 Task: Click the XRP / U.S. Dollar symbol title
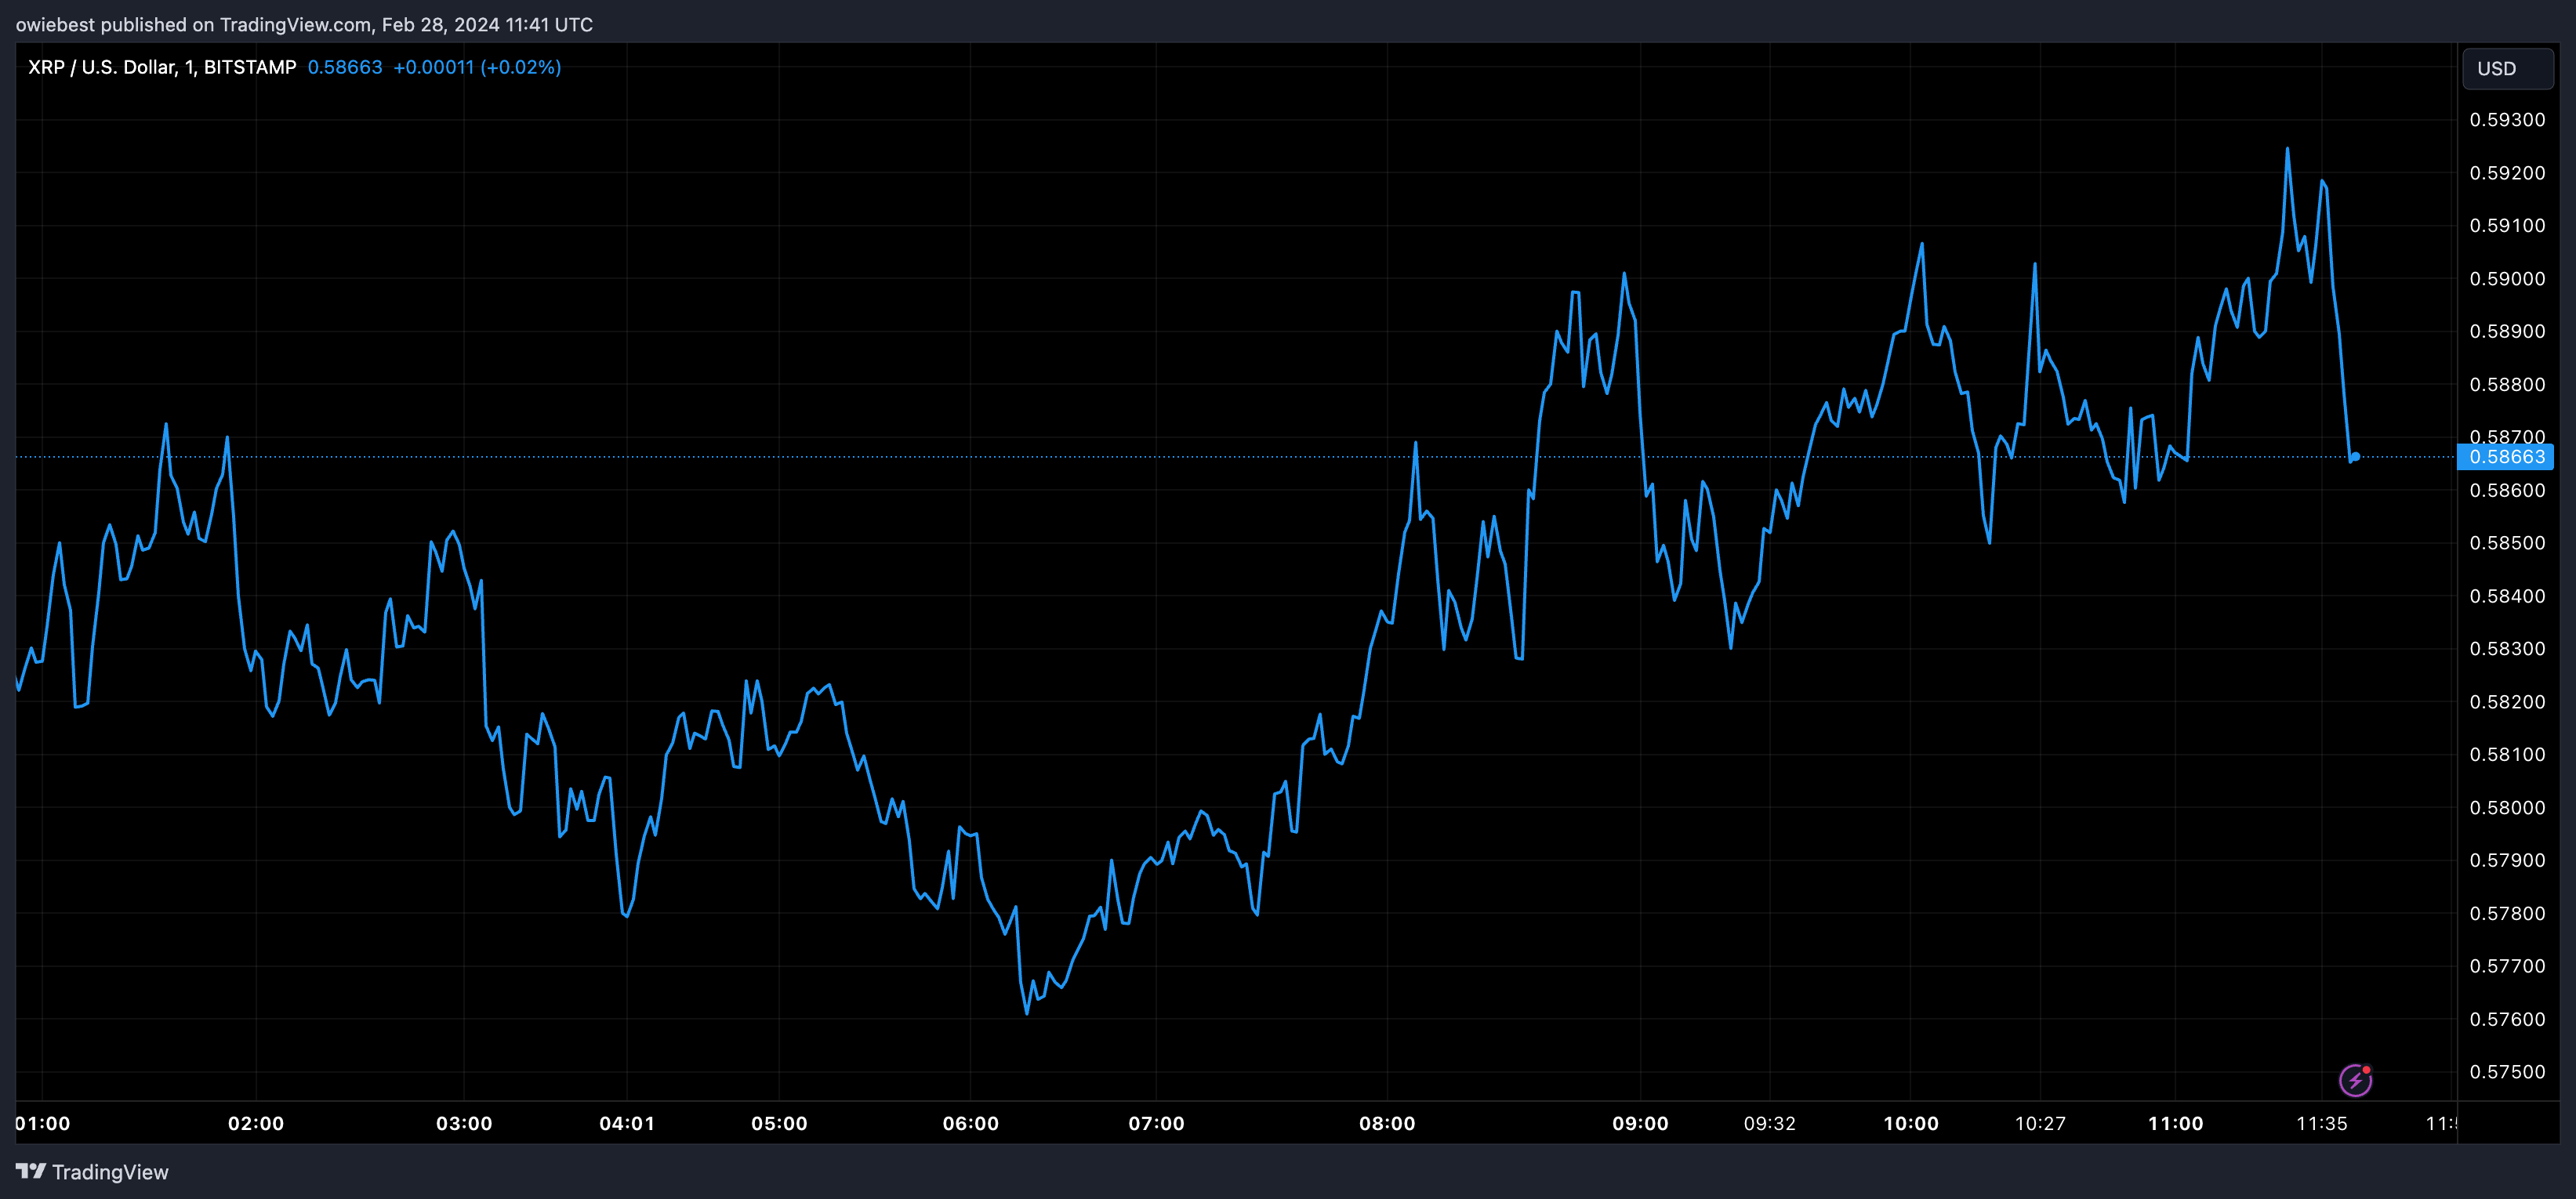tap(161, 67)
